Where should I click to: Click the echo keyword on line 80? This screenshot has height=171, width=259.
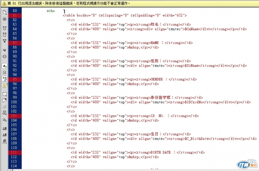[51, 11]
